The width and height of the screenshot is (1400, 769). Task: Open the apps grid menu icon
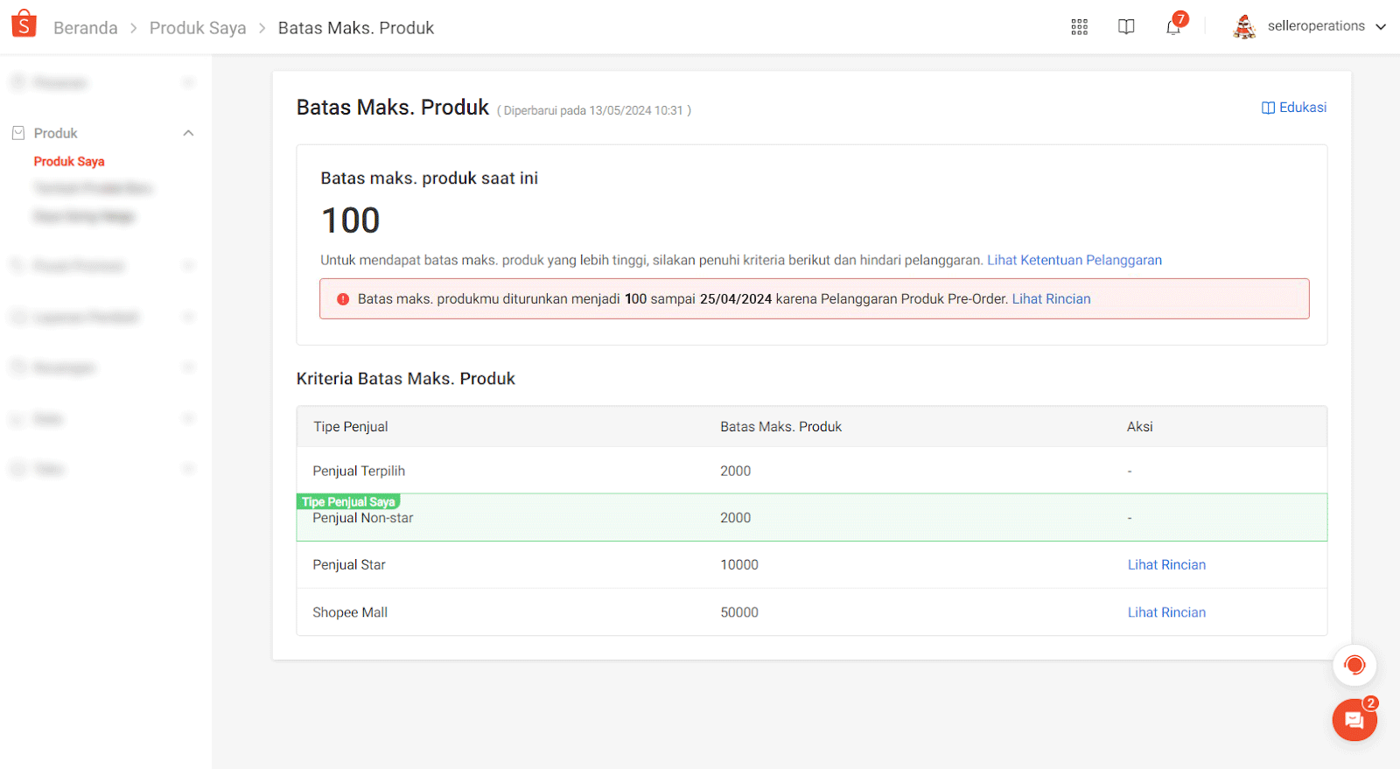tap(1079, 27)
